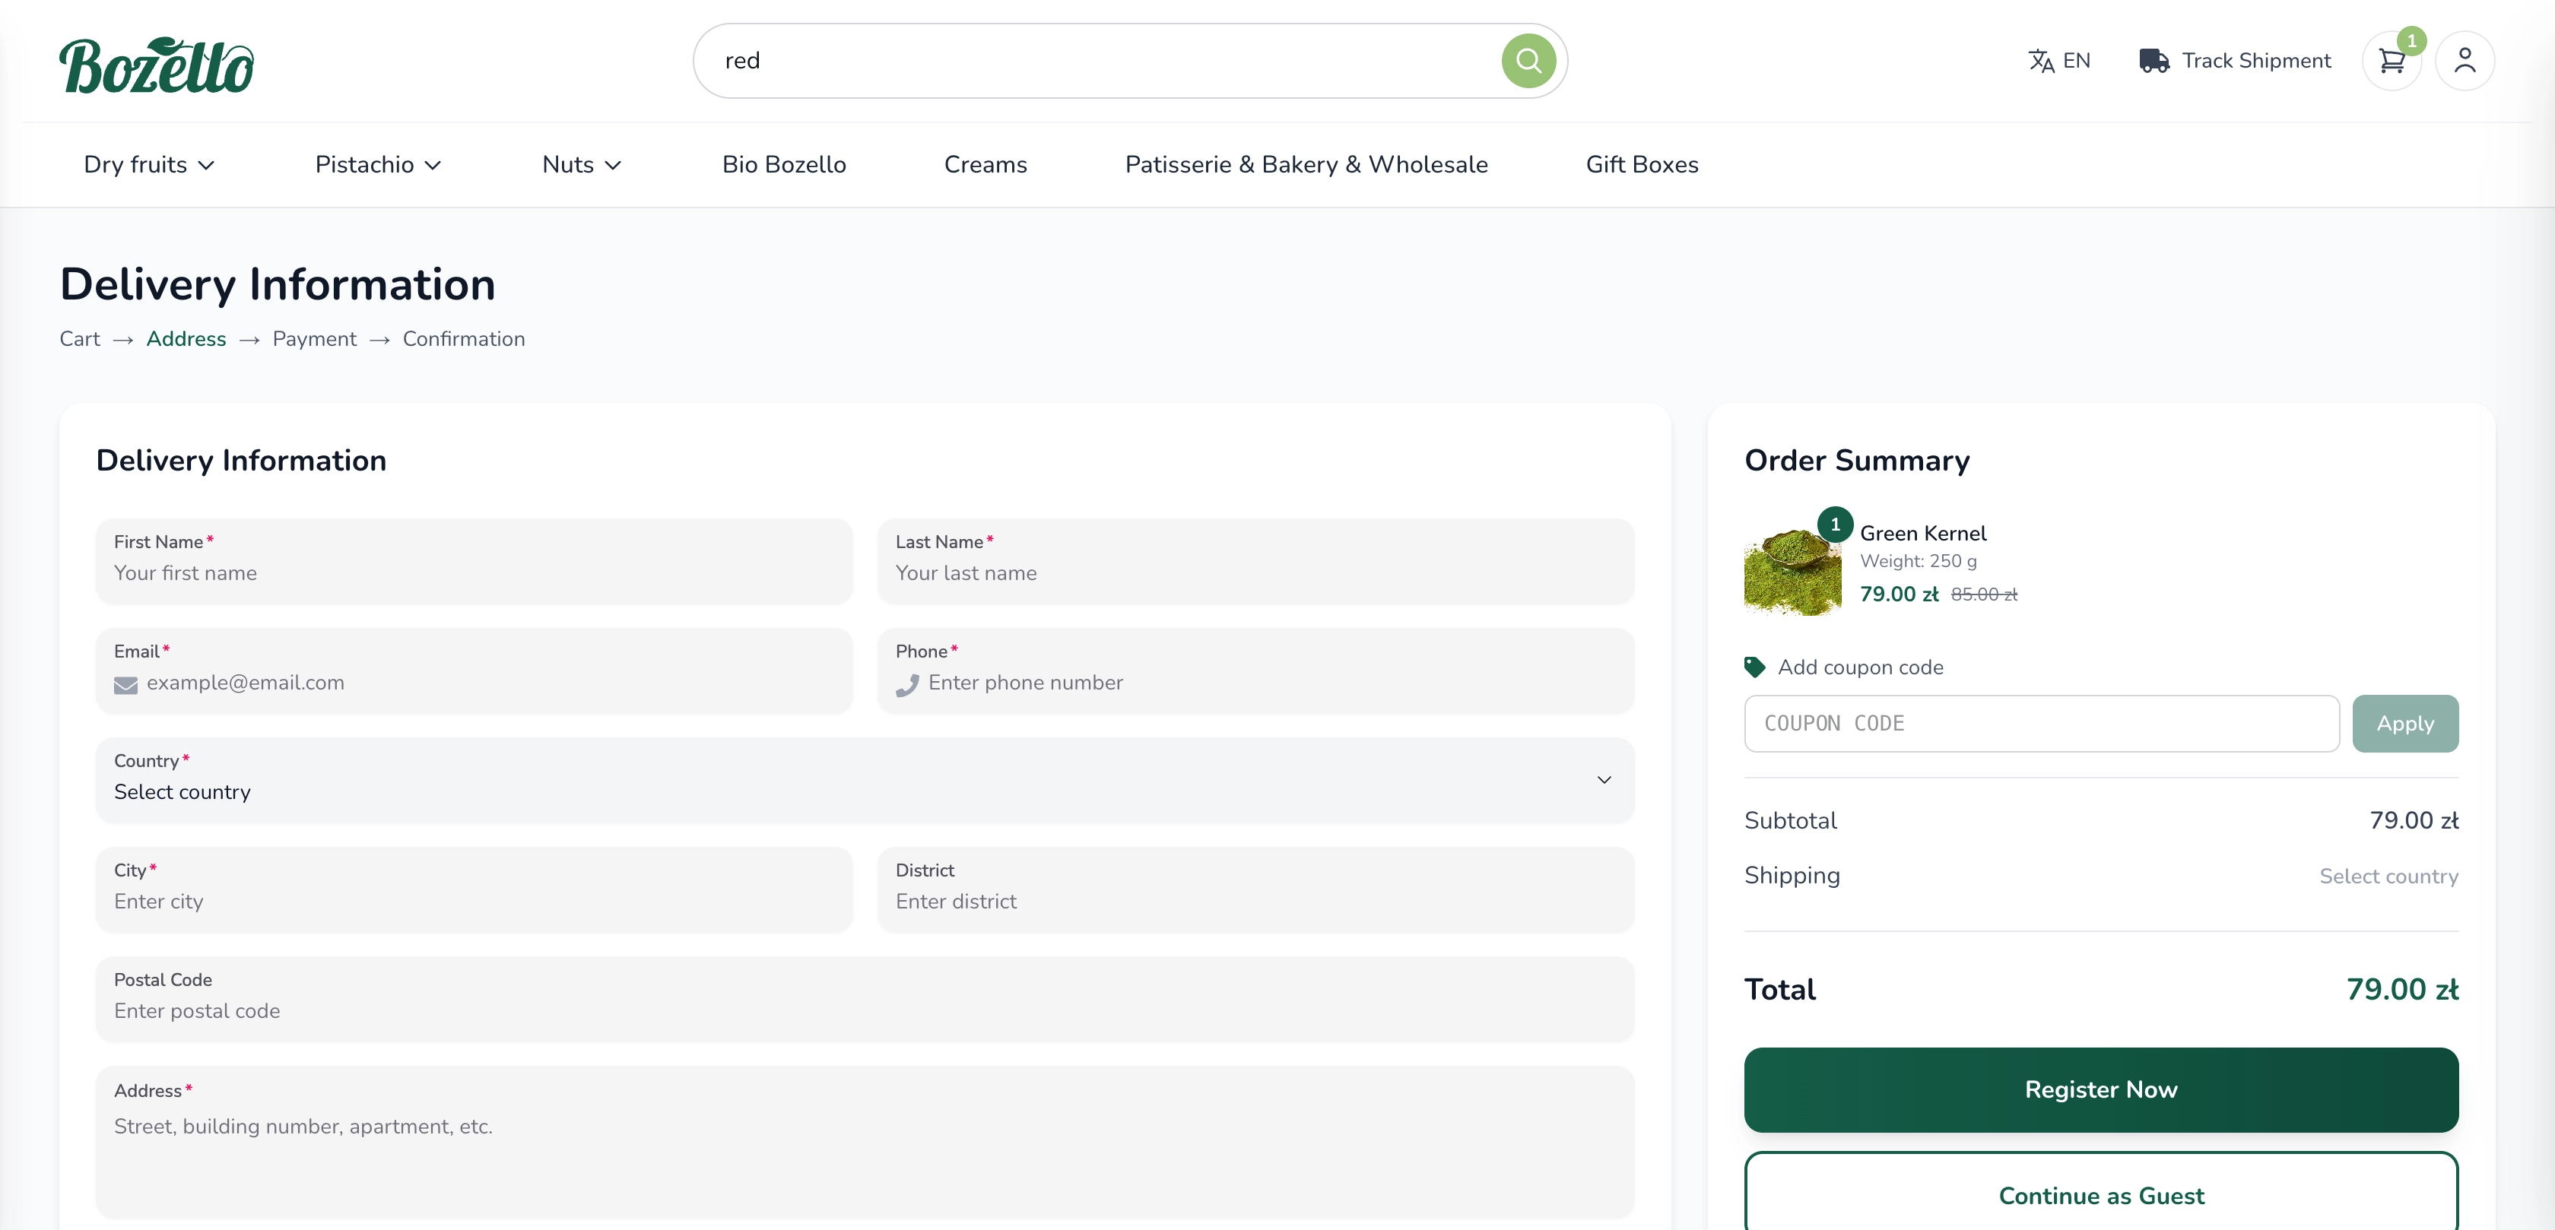Expand the Pistachio dropdown menu
2555x1230 pixels.
coord(377,165)
